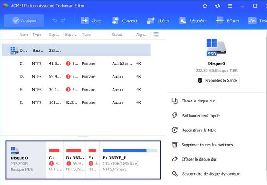267x185 pixels.
Task: Click the lightning quick partition icon
Action: click(174, 115)
